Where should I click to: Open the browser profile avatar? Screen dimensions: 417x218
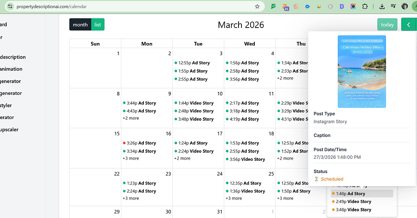tap(404, 6)
